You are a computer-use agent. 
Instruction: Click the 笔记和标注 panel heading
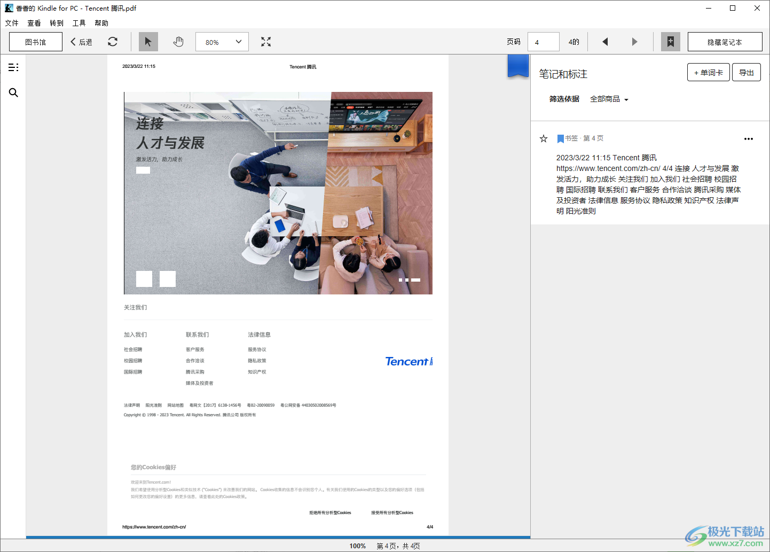point(563,74)
